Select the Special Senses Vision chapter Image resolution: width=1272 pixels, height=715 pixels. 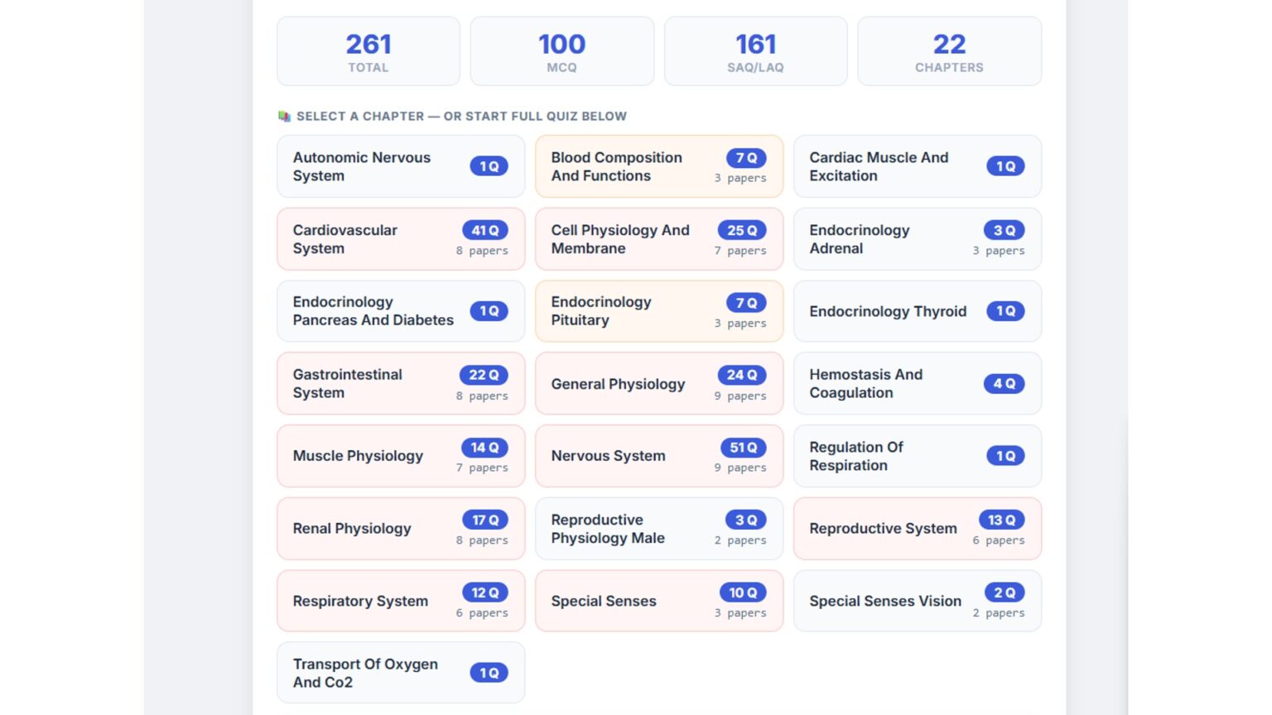(x=918, y=601)
